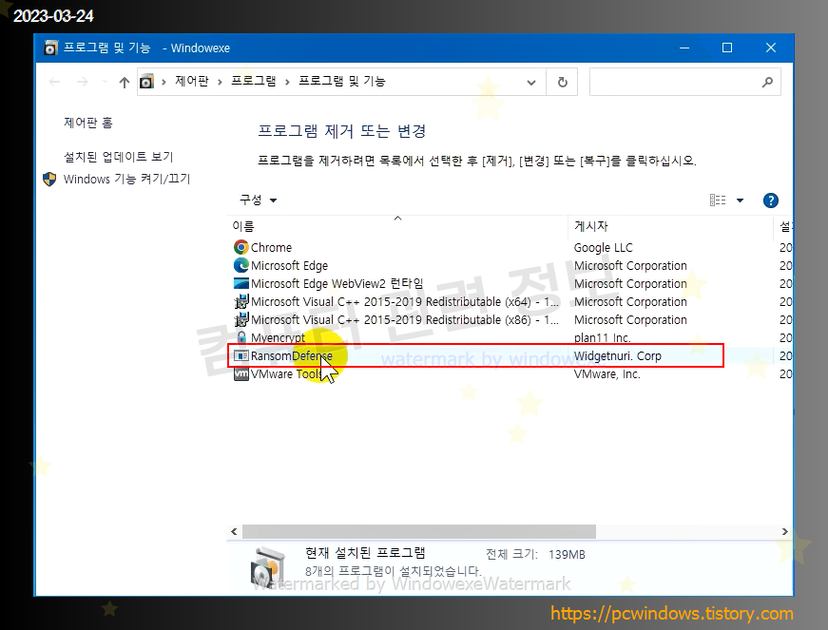Expand chevron after 프로그램 breadcrumb
The image size is (828, 630).
[287, 82]
